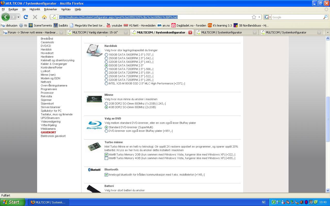This screenshot has height=206, width=330.
Task: Click the scrollbar up arrow
Action: [328, 38]
